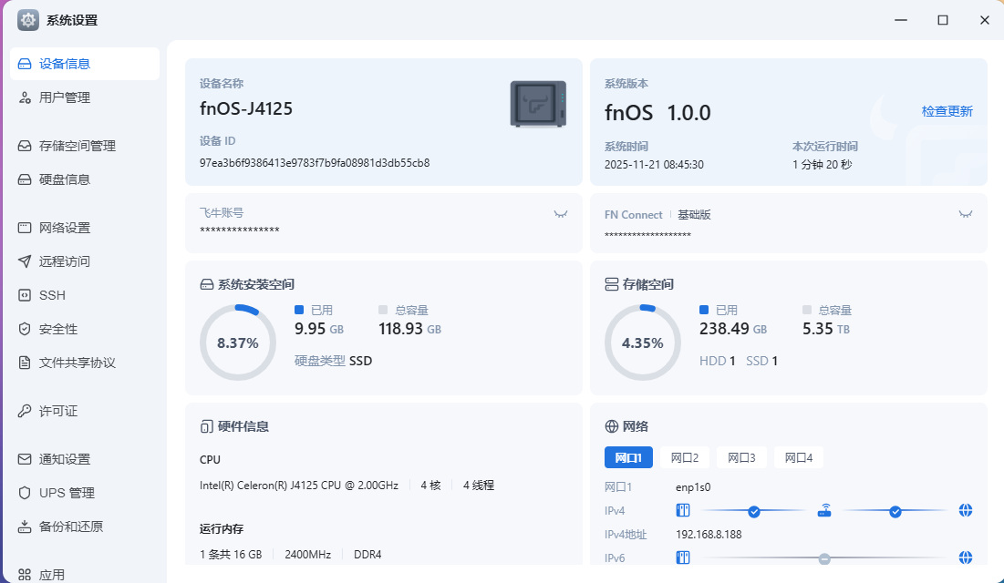Click the 检查更新 link
The image size is (1004, 583).
[x=947, y=111]
